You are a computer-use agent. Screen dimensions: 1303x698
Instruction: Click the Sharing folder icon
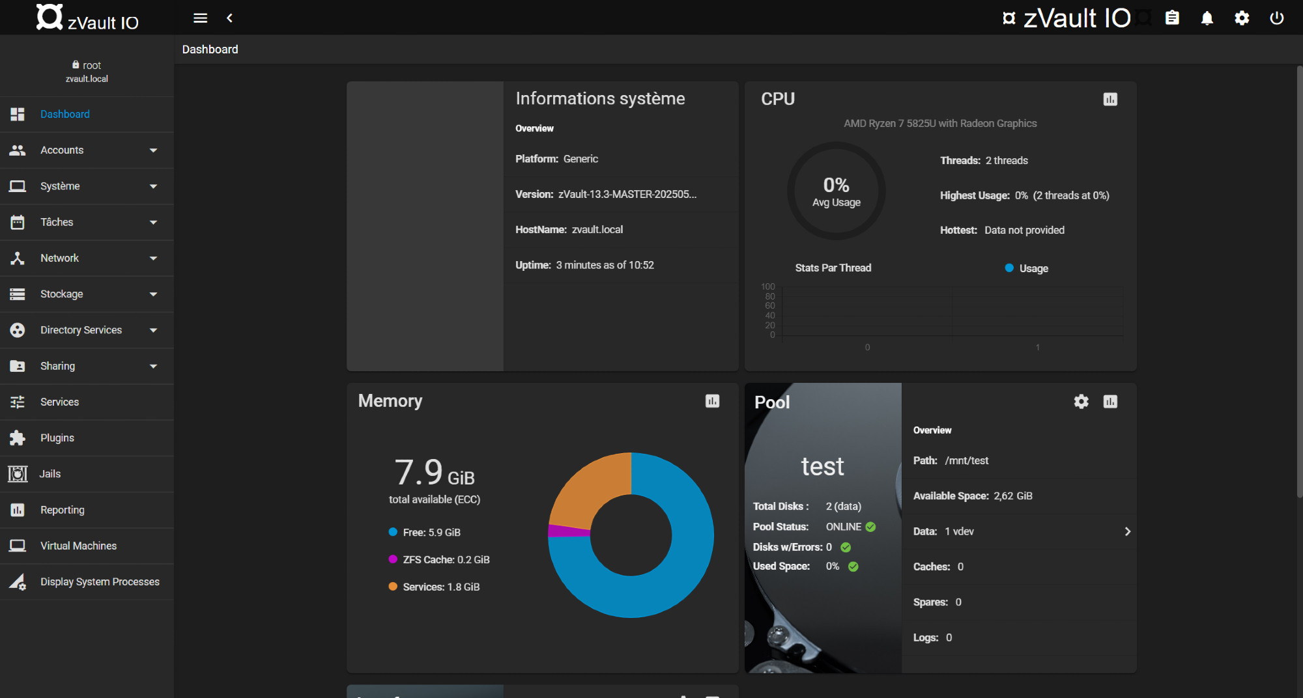18,366
